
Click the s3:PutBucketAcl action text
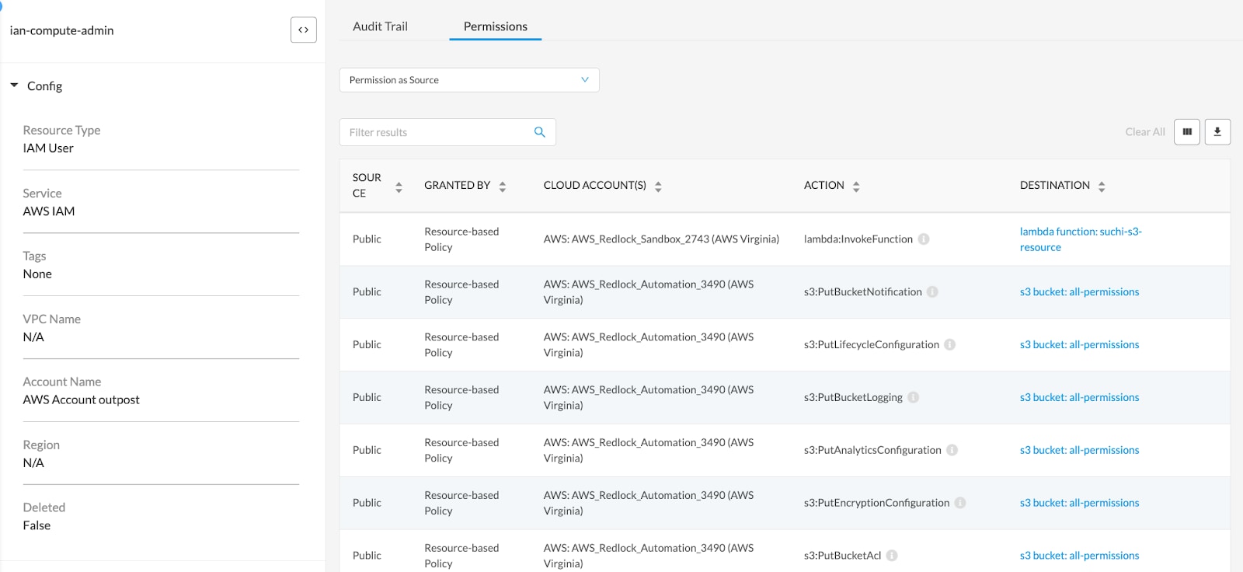tap(842, 556)
